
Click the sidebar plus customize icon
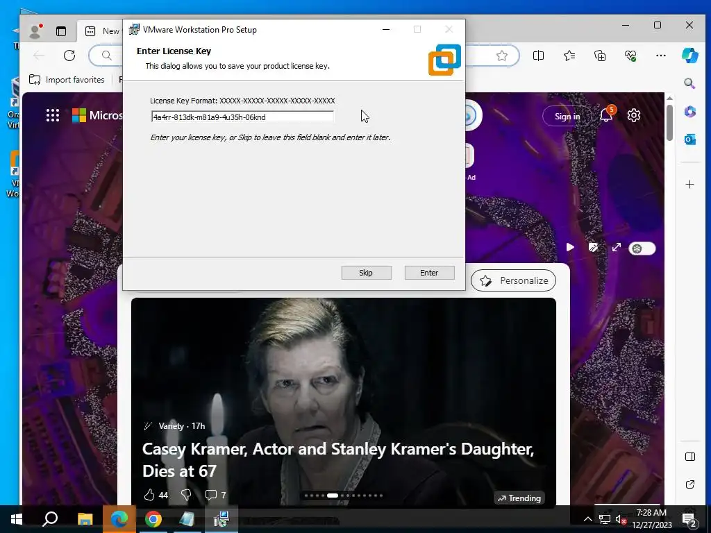pos(689,185)
